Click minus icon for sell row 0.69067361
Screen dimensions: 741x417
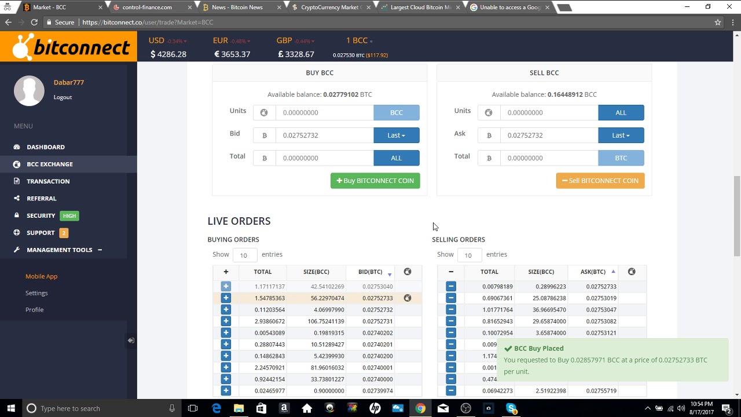click(x=451, y=298)
